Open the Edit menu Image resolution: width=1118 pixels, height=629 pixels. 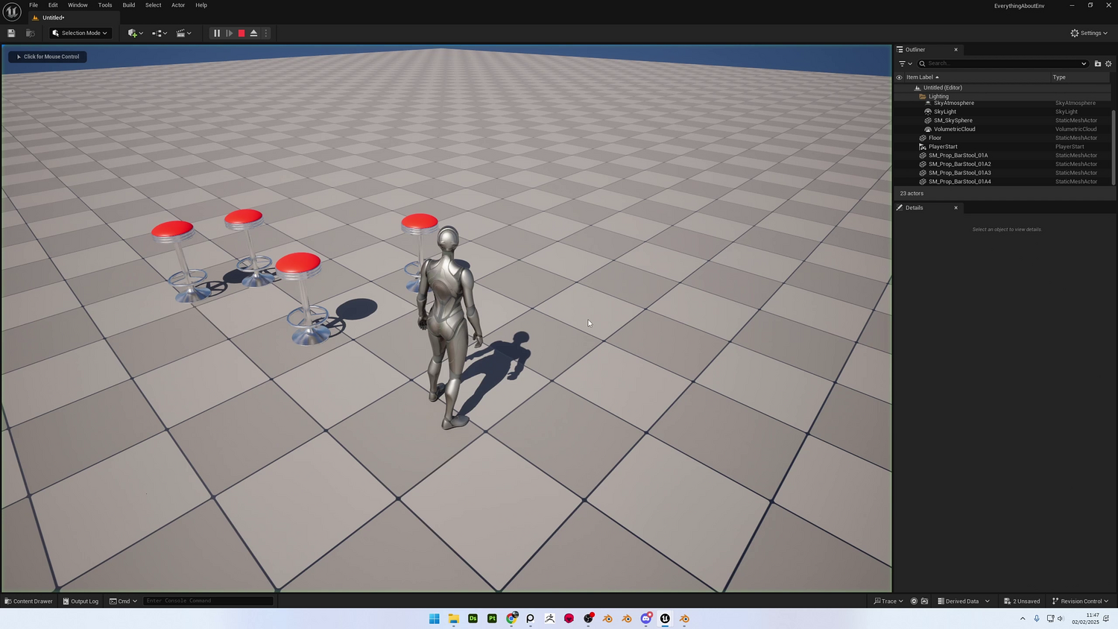coord(53,5)
